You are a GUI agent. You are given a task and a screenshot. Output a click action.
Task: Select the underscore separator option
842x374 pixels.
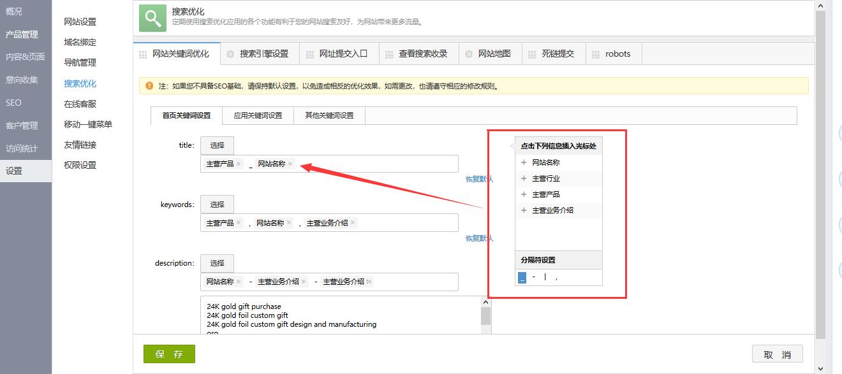pyautogui.click(x=522, y=278)
